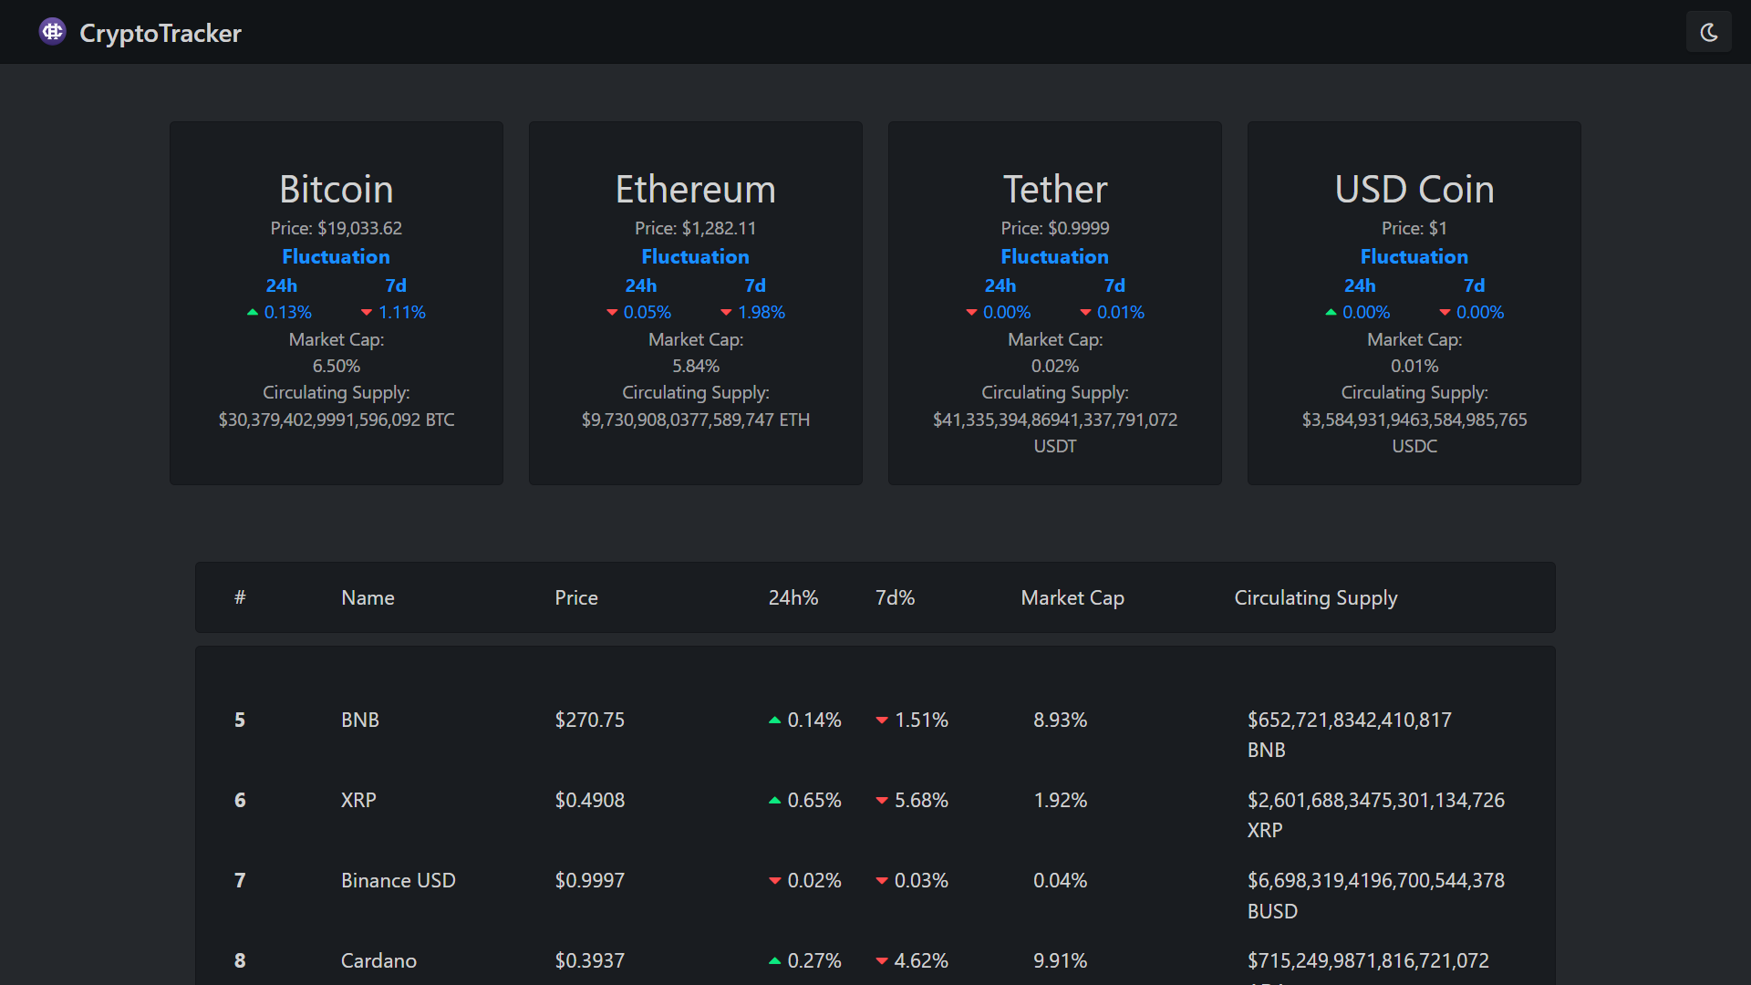Image resolution: width=1751 pixels, height=985 pixels.
Task: Click Bitcoin's 24h green up arrow
Action: (253, 313)
